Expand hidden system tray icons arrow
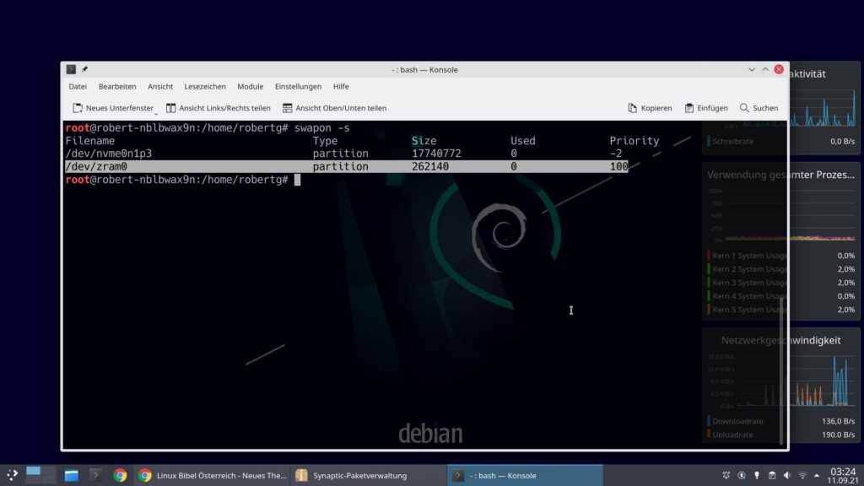The image size is (864, 486). [x=817, y=475]
